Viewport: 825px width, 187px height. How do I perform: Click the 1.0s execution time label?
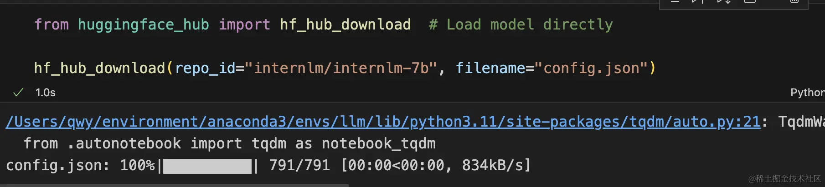pyautogui.click(x=46, y=93)
